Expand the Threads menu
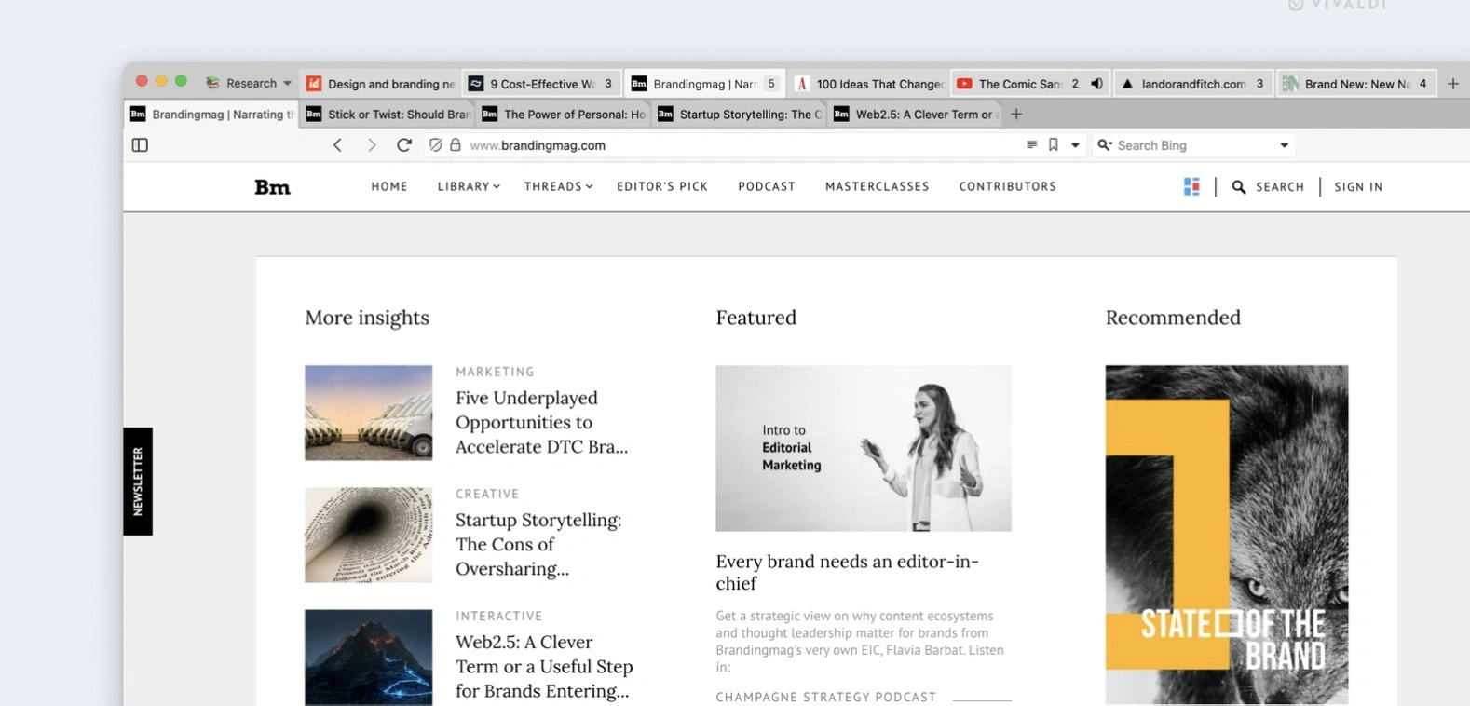This screenshot has width=1470, height=706. pyautogui.click(x=558, y=187)
